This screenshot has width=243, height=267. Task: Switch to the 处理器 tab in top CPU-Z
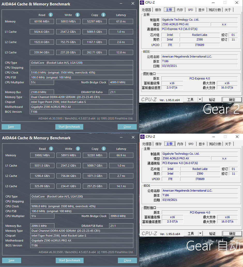(147, 10)
